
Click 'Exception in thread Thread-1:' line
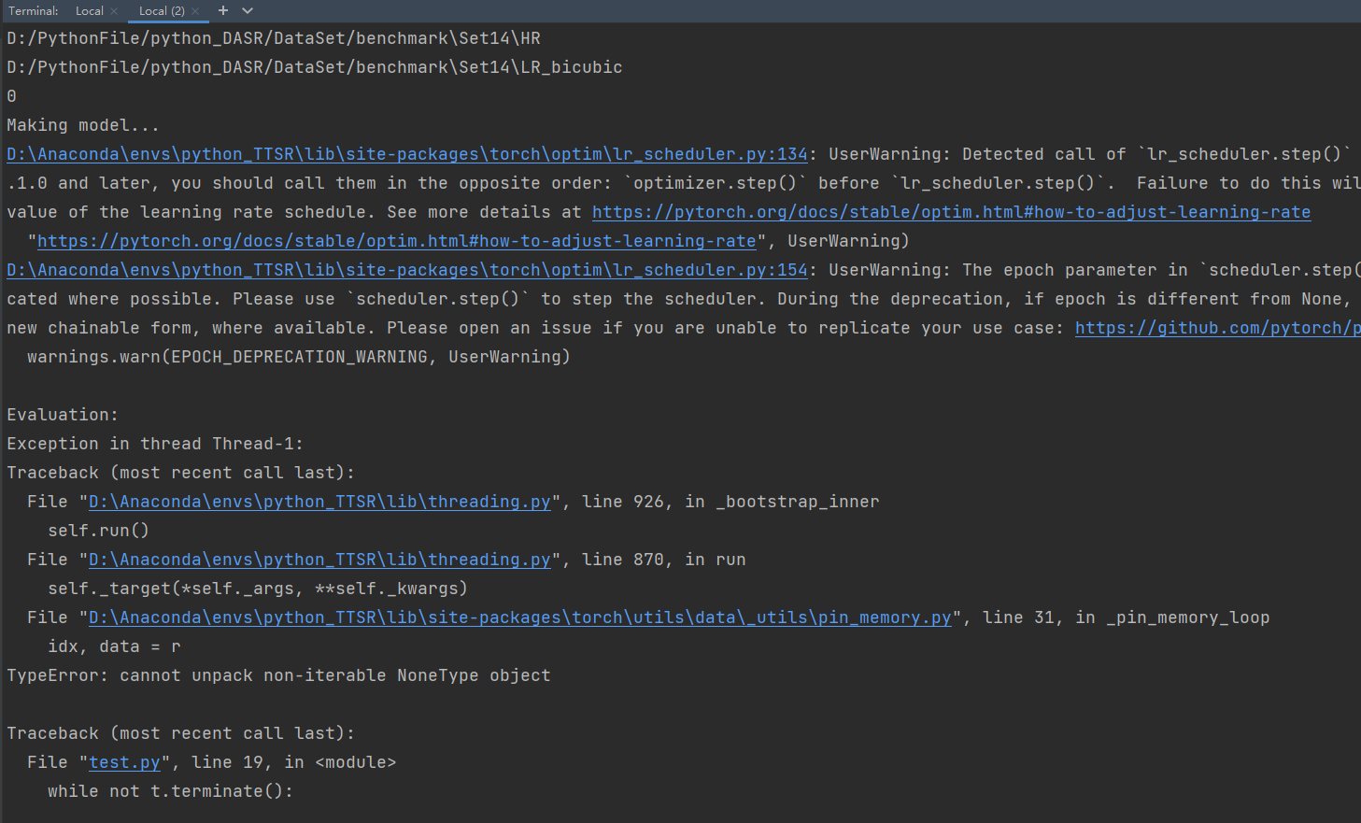(155, 444)
